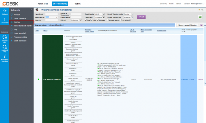Image resolution: width=206 pixels, height=123 pixels.
Task: Click the magnifier search icon in header
Action: coord(202,10)
